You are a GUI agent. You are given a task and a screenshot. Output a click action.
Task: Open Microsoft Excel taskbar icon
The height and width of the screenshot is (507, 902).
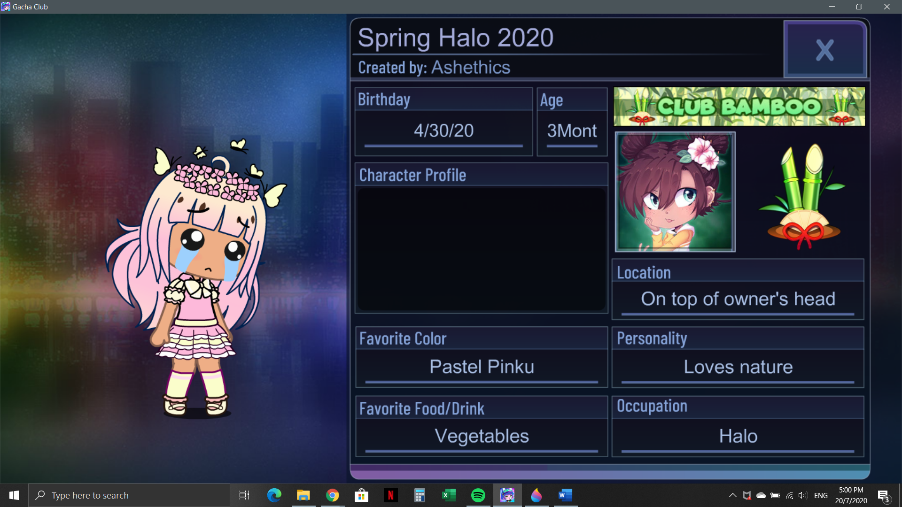(x=449, y=495)
